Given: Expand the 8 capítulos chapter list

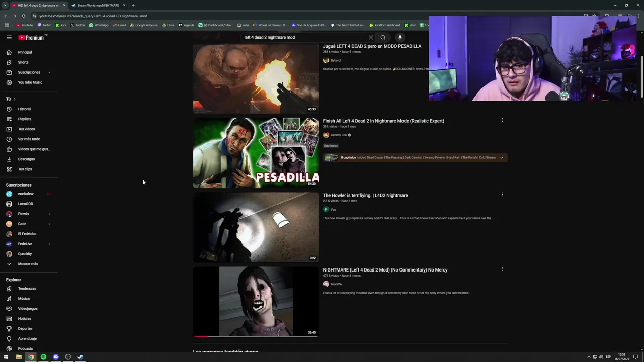Looking at the screenshot, I should (x=501, y=157).
